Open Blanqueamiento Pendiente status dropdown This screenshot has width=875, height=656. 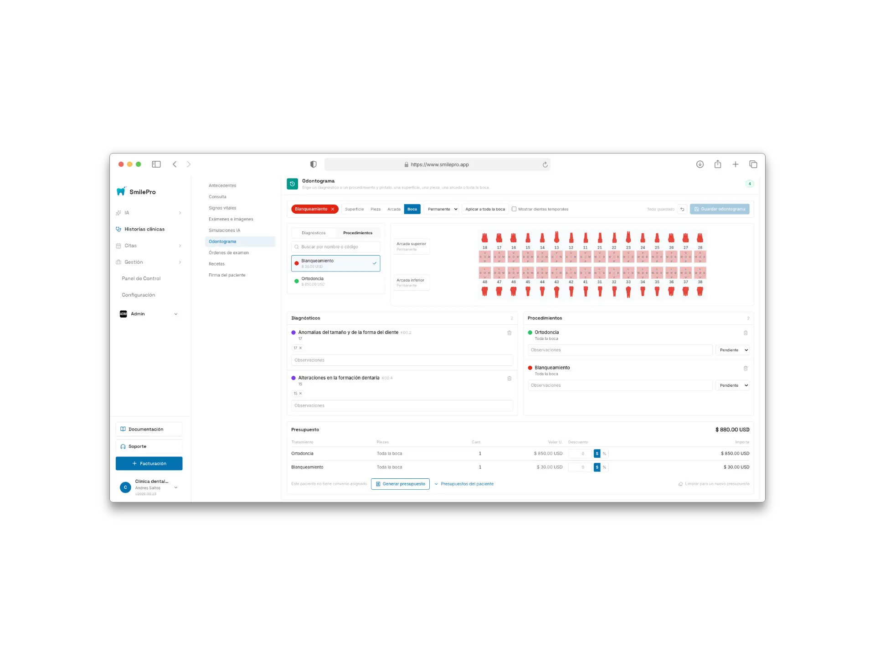pyautogui.click(x=733, y=385)
